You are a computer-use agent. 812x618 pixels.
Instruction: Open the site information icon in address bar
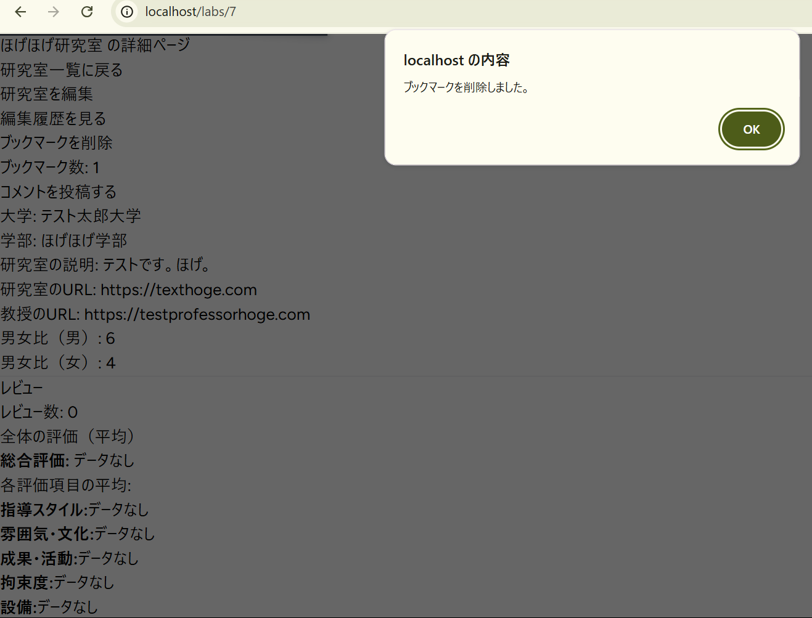pyautogui.click(x=127, y=12)
